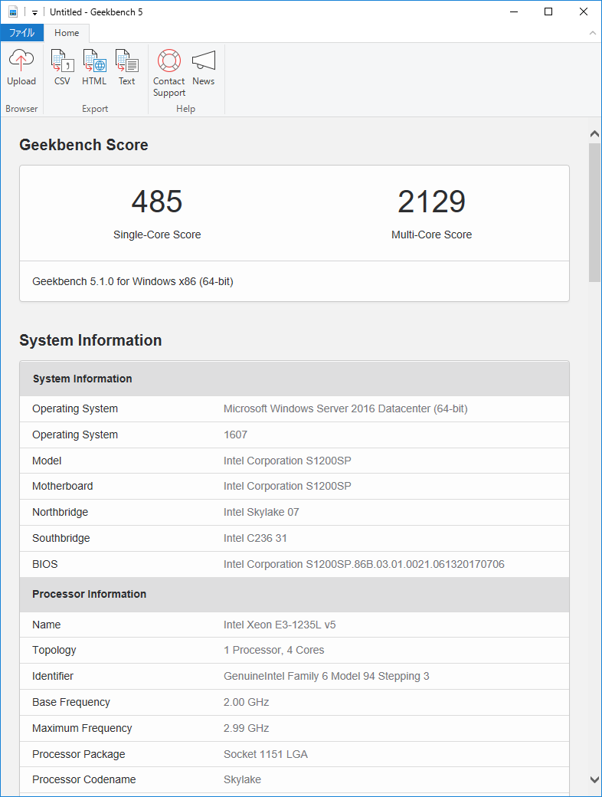Click the Maximum Frequency row label
Viewport: 602px width, 797px height.
[x=82, y=728]
